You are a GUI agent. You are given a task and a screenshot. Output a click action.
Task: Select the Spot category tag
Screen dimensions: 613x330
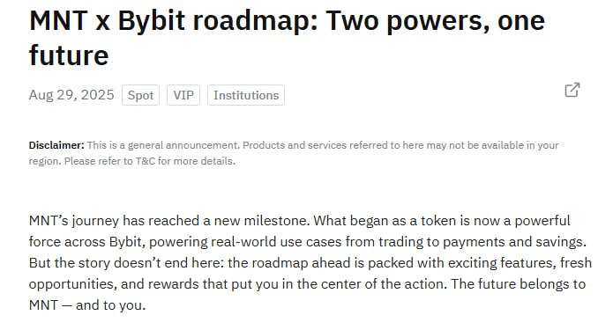pyautogui.click(x=141, y=95)
